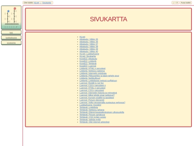
Task: Open Luennot: Voiko seurannalta suojautua verkossa? link
Action: tap(102, 102)
